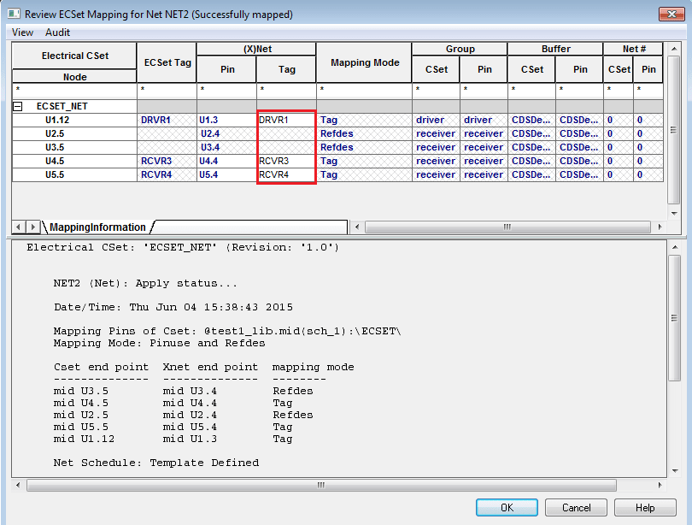Click the table vertical scroll down arrow
692x525 pixels.
pyautogui.click(x=674, y=214)
